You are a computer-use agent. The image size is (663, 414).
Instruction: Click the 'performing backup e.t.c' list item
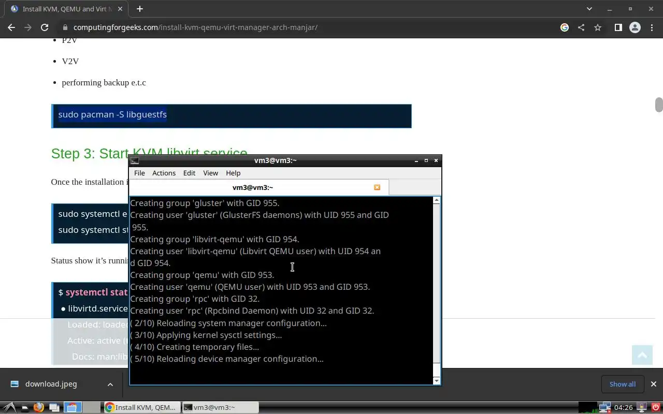(x=104, y=82)
